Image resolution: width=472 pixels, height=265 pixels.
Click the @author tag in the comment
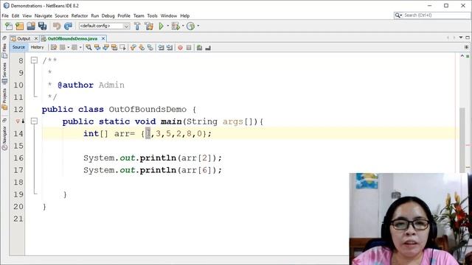click(x=75, y=85)
